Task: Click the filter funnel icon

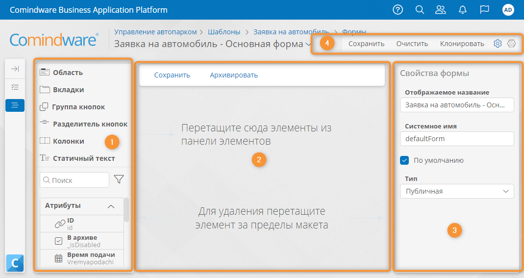Action: 119,179
